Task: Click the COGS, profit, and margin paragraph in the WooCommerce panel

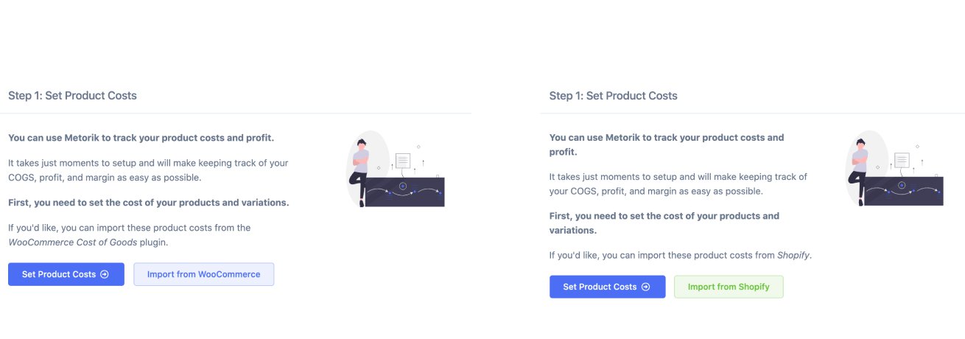Action: 147,170
